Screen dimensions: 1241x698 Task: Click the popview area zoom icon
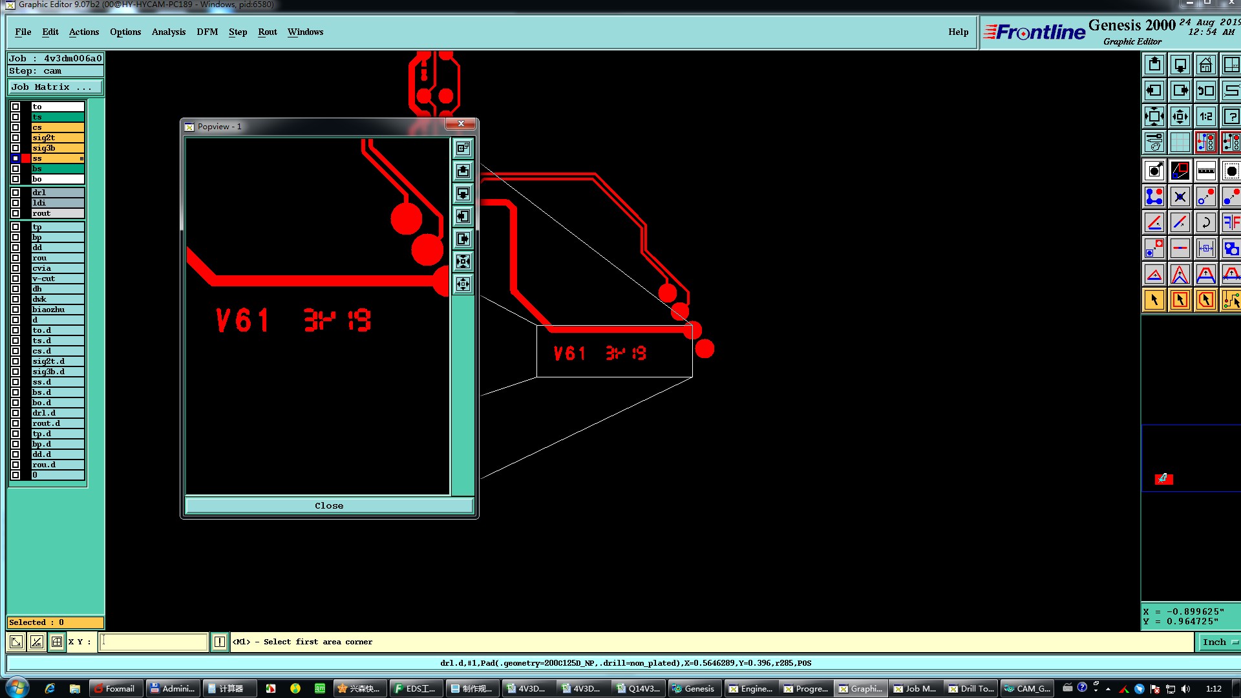pyautogui.click(x=1180, y=171)
